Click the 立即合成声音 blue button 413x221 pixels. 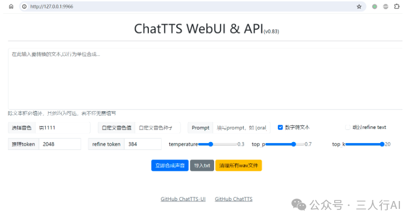[169, 165]
